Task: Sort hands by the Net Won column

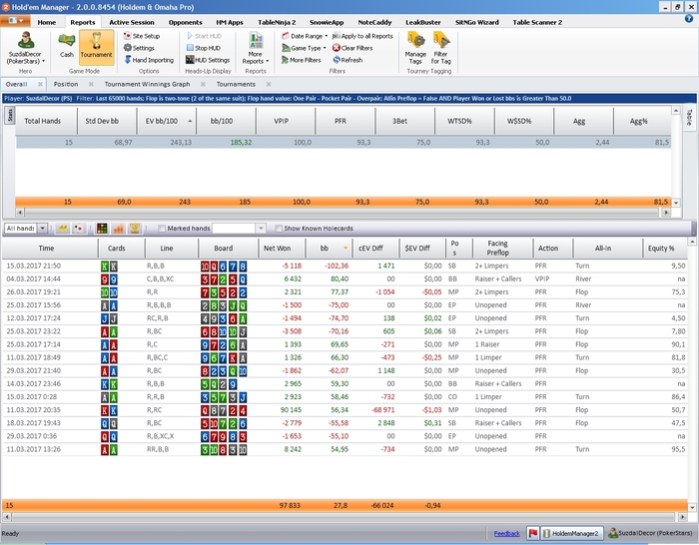Action: coord(282,249)
